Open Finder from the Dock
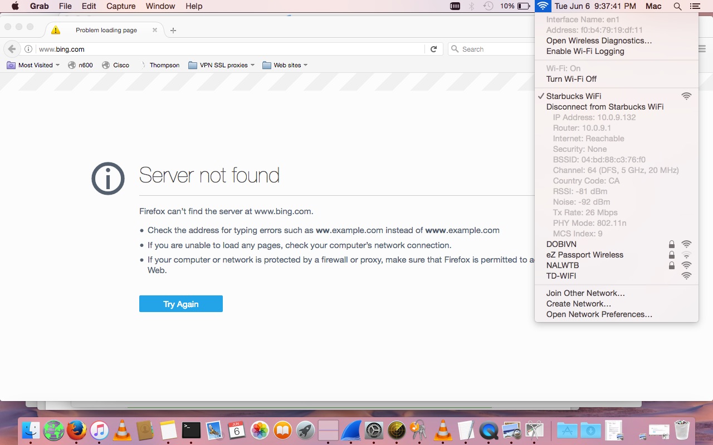713x445 pixels. 31,430
